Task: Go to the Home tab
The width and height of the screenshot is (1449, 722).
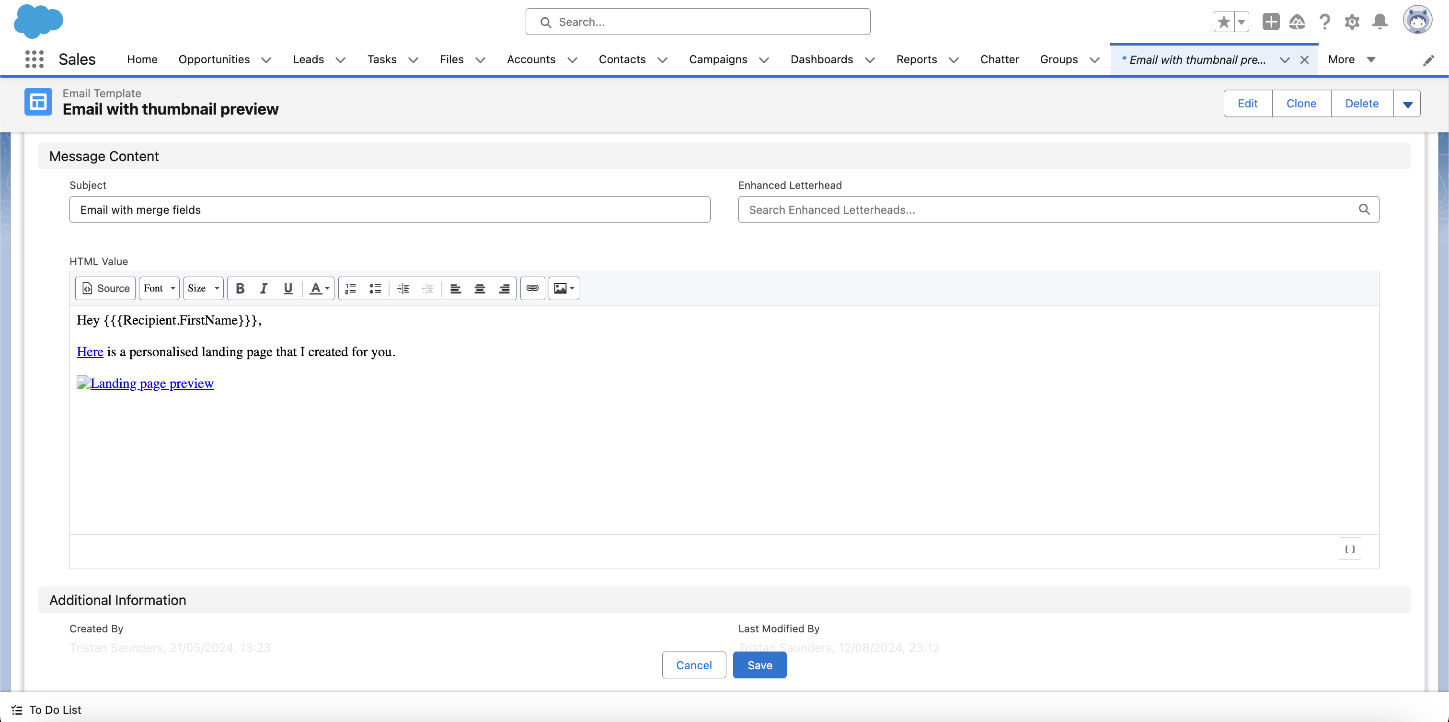Action: click(x=142, y=59)
